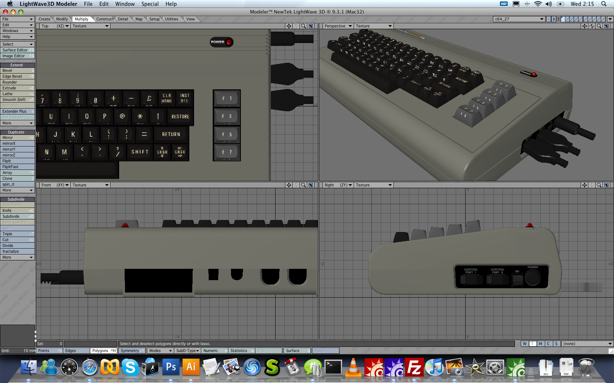Open the layers options dropdown arrow
This screenshot has height=383, width=614.
pyautogui.click(x=610, y=19)
